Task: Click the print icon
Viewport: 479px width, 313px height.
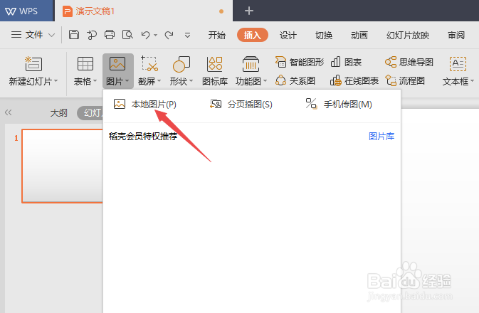Action: coord(110,35)
